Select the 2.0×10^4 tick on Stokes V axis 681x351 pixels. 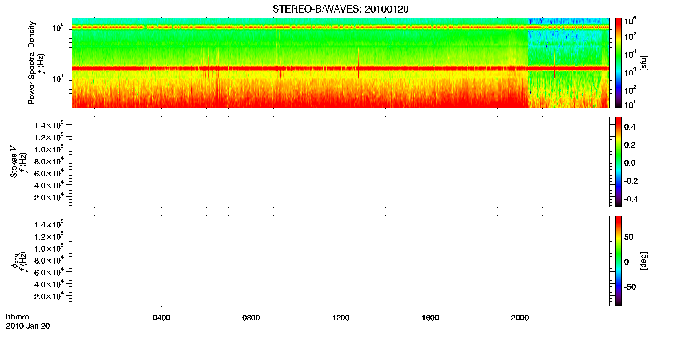(x=49, y=197)
